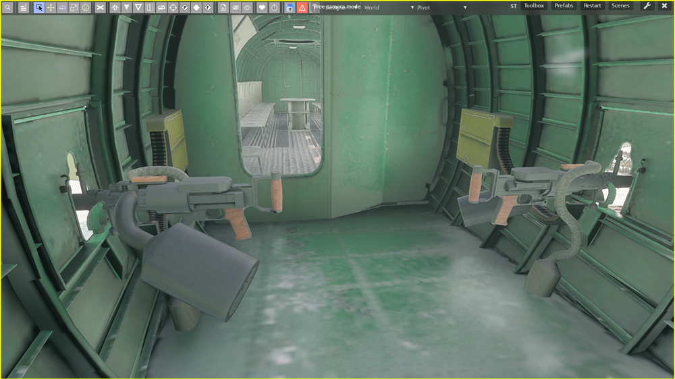Click the yellow smiley face icon

86,7
